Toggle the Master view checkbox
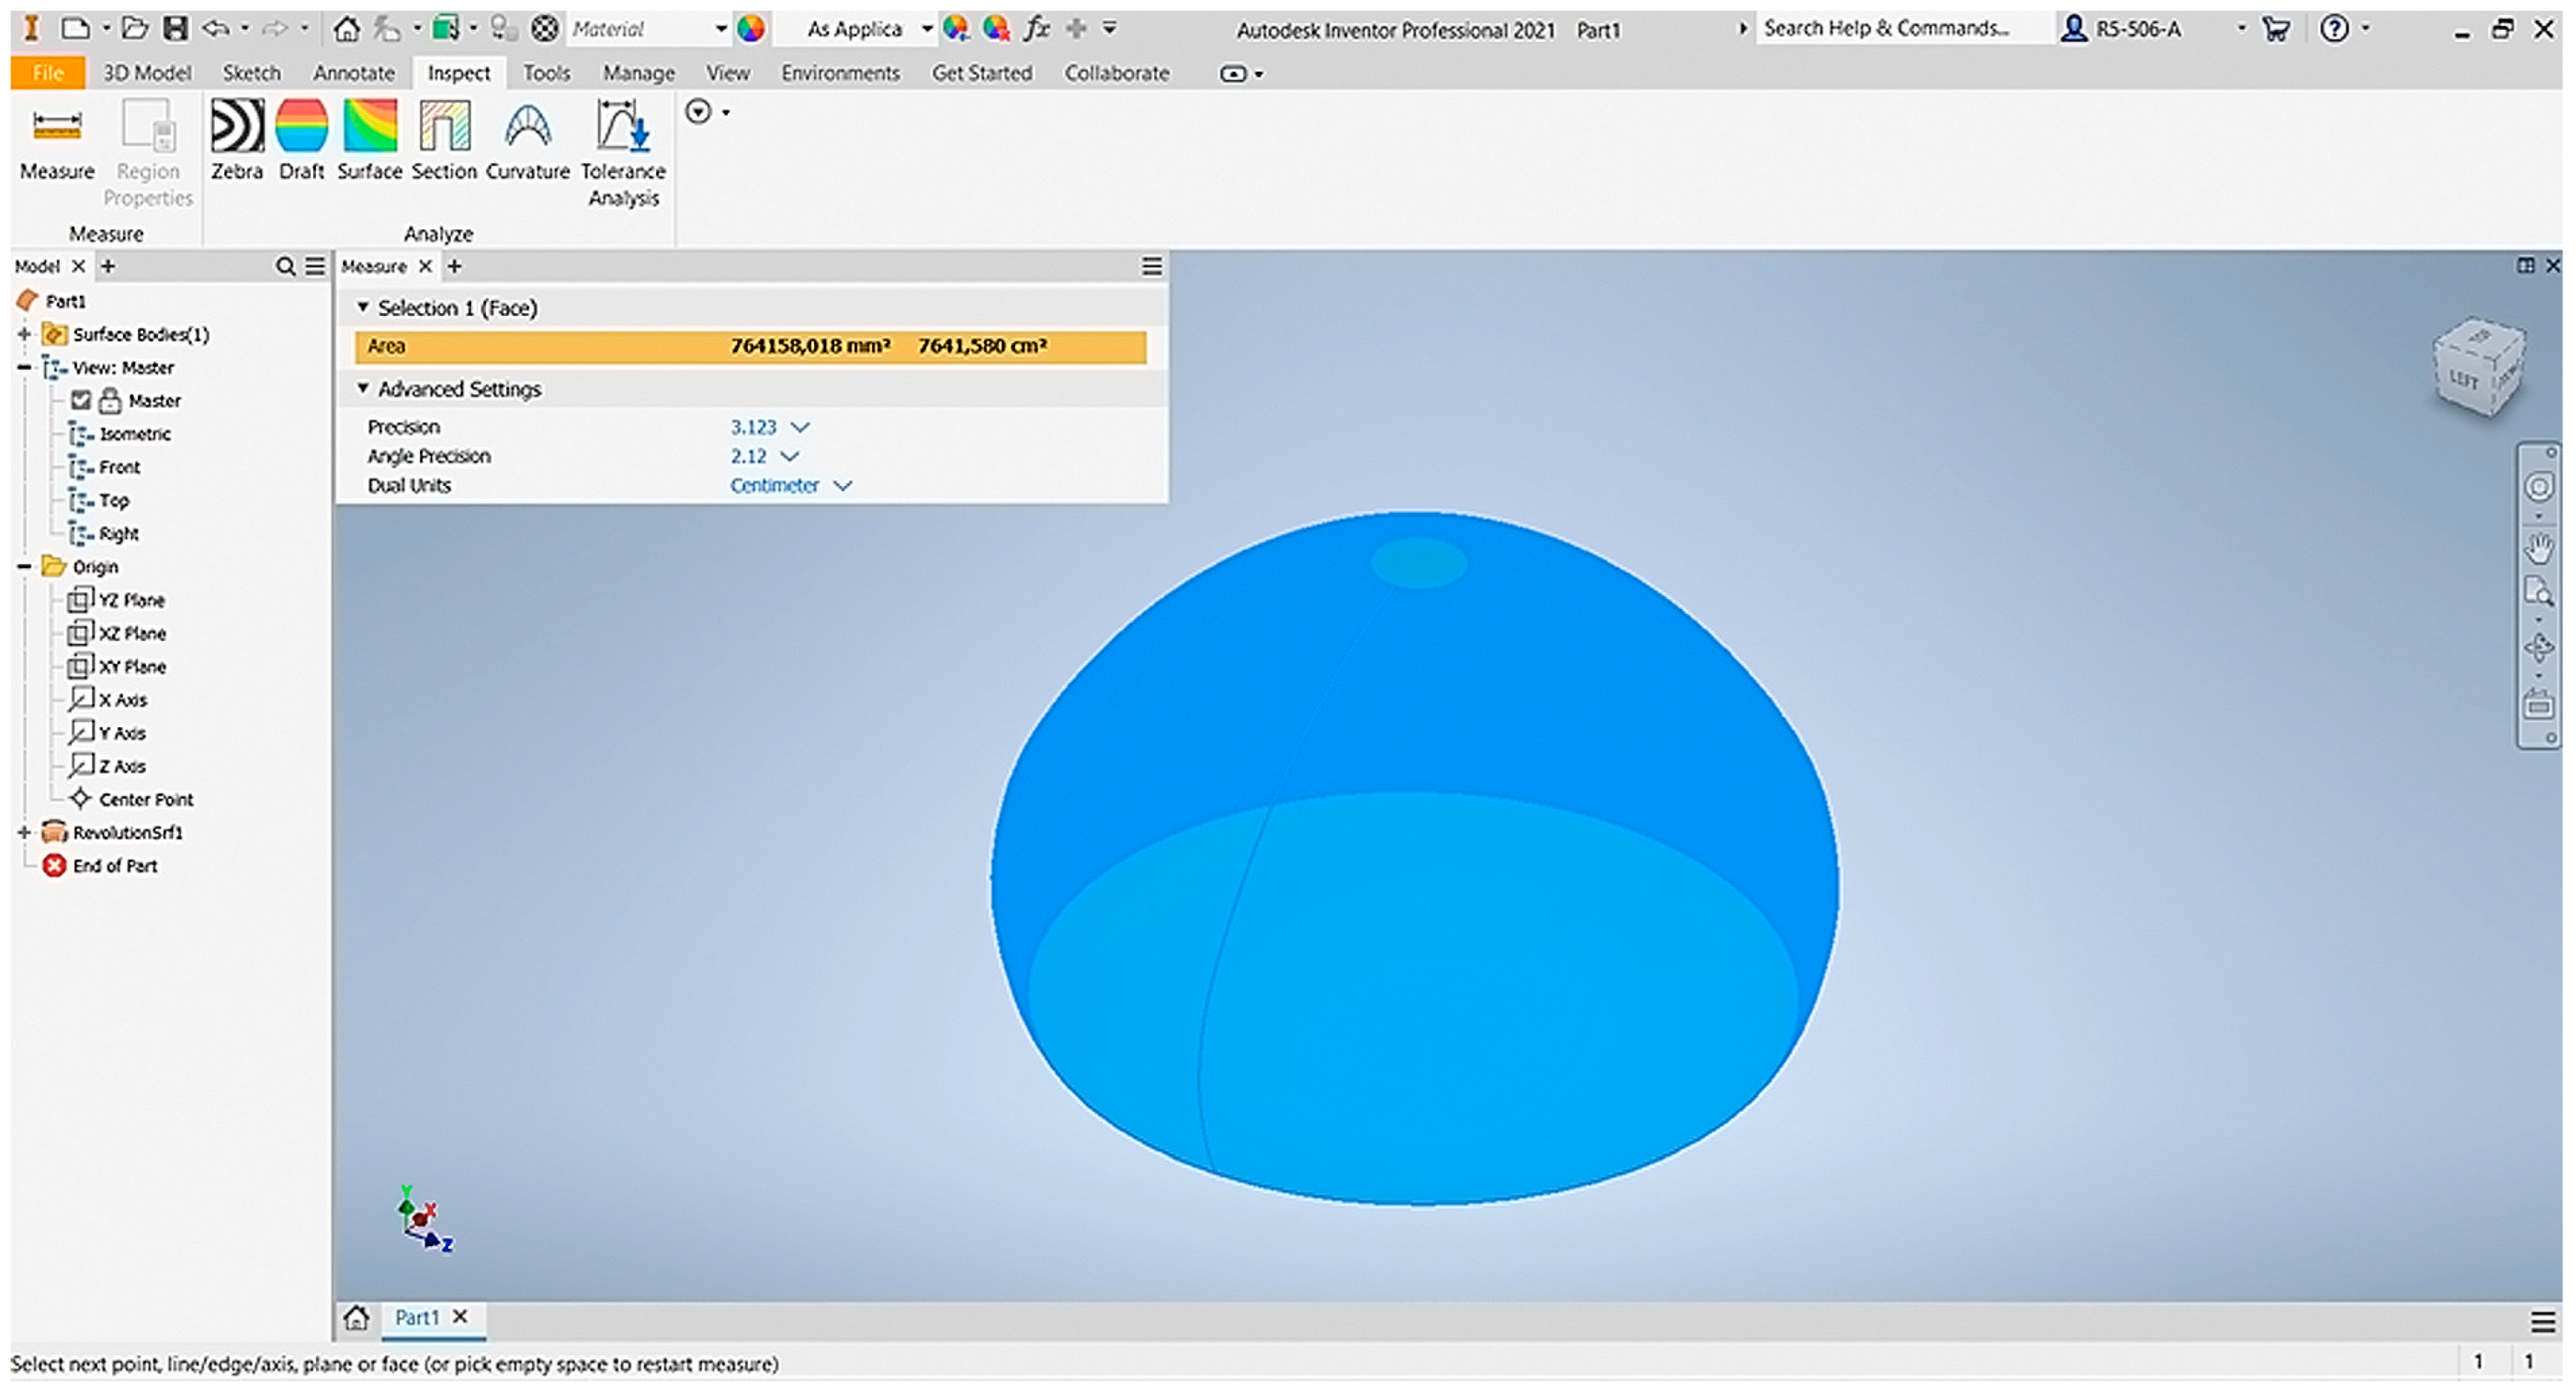 (81, 401)
